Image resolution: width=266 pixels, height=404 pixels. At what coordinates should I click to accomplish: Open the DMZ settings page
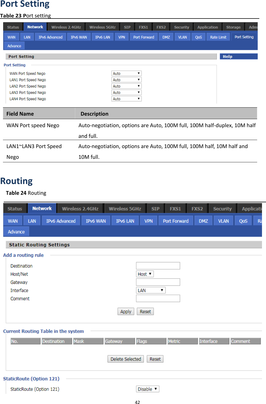166,37
